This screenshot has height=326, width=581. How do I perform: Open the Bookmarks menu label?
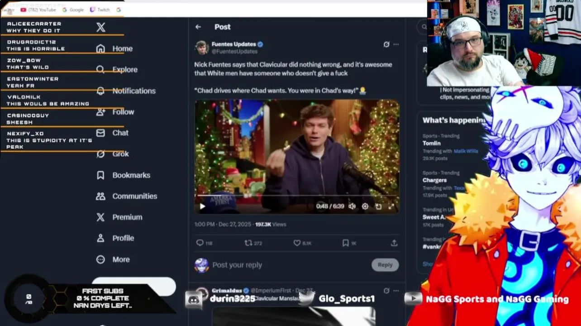131,175
